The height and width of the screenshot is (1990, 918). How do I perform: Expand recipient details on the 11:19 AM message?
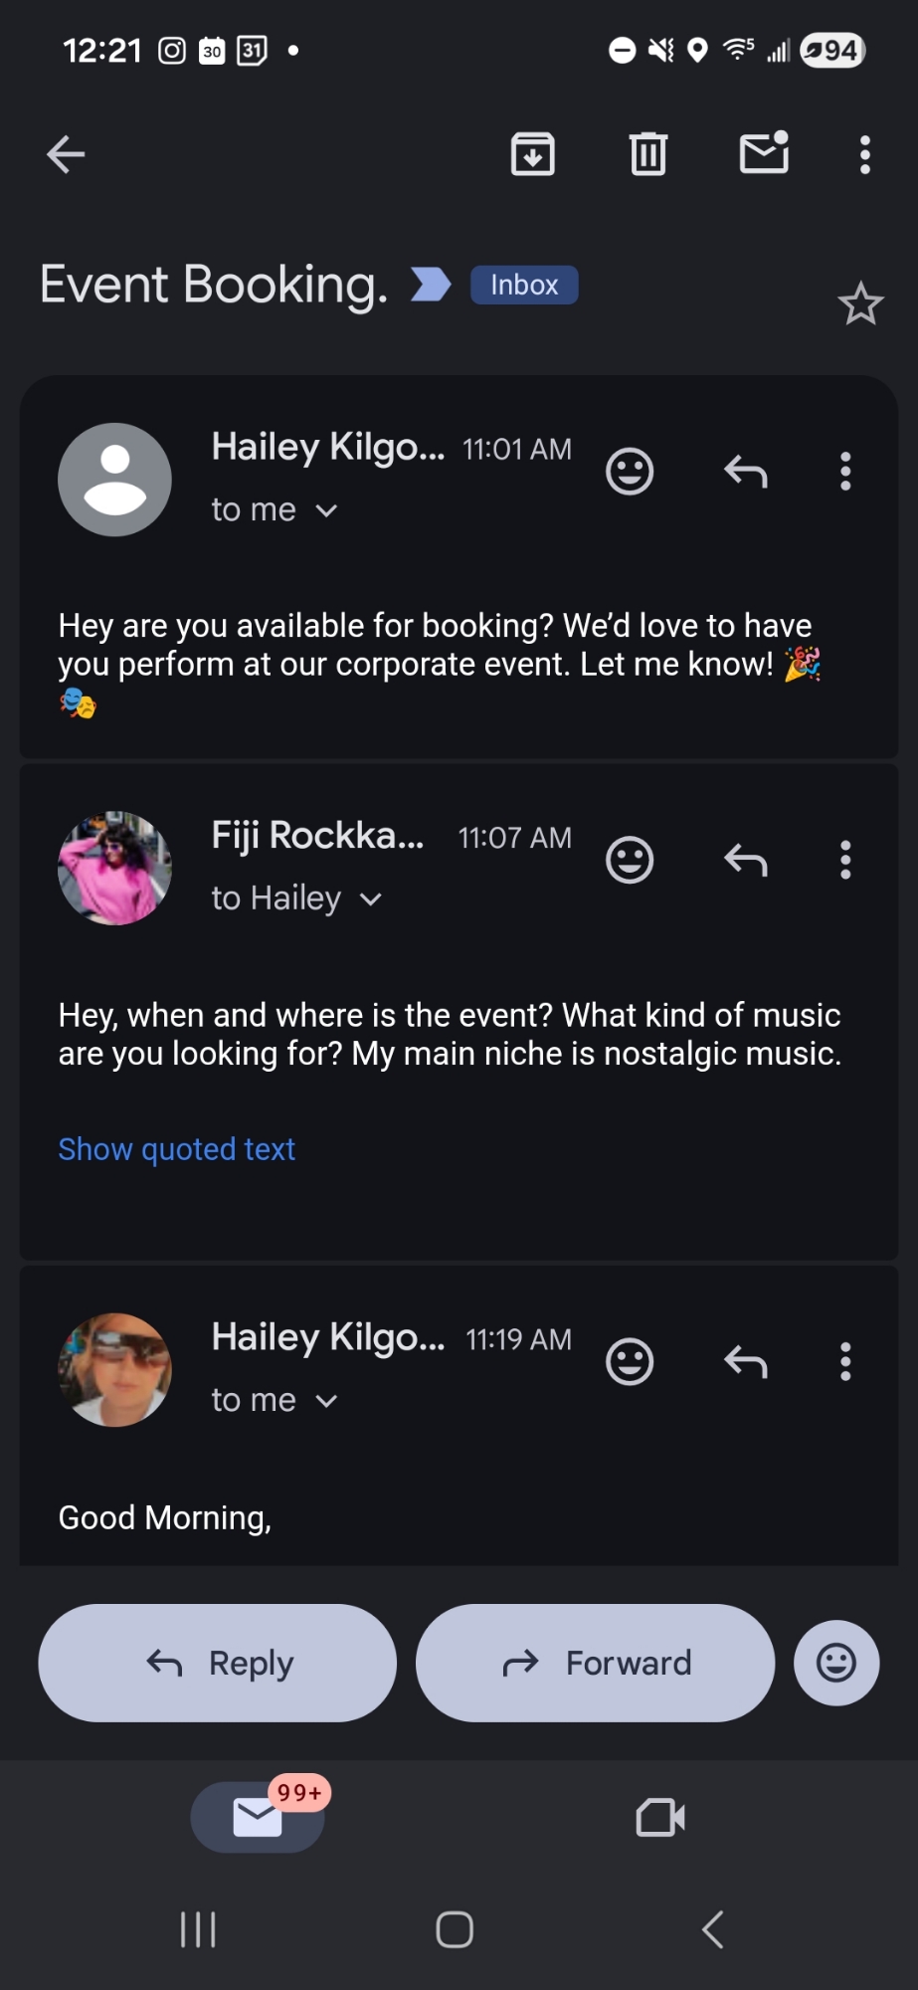(326, 1401)
